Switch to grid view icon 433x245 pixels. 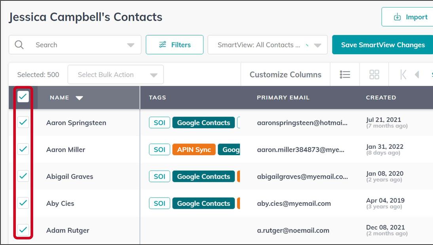(x=374, y=74)
